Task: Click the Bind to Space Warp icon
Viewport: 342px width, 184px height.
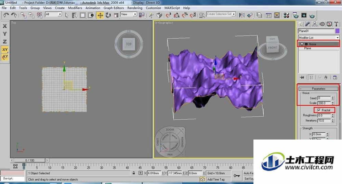Action: tap(39, 15)
